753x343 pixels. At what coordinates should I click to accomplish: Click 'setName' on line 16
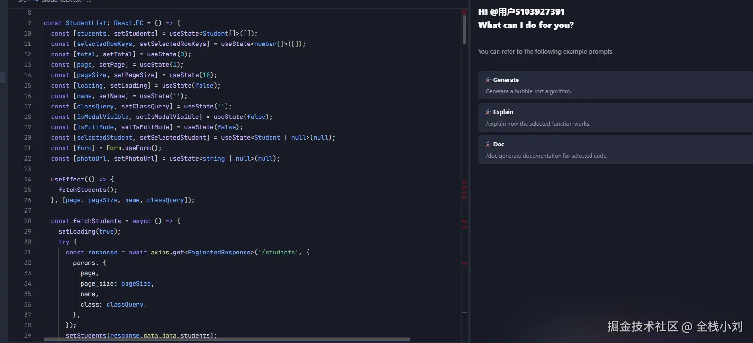pos(112,96)
